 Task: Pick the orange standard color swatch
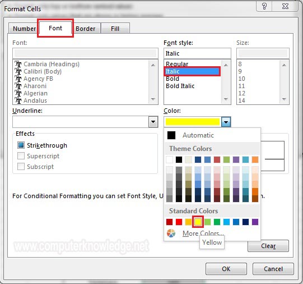pos(188,222)
